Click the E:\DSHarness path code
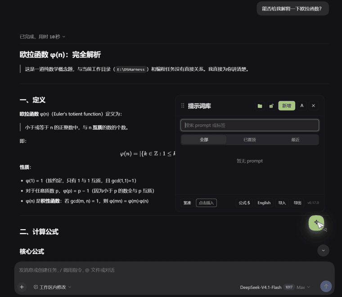 coord(131,70)
